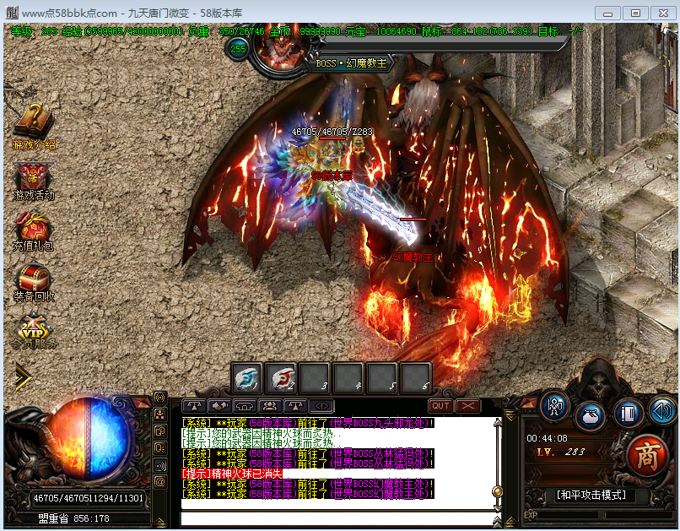The width and height of the screenshot is (680, 531).
Task: Click the QUT quit button
Action: click(x=440, y=405)
